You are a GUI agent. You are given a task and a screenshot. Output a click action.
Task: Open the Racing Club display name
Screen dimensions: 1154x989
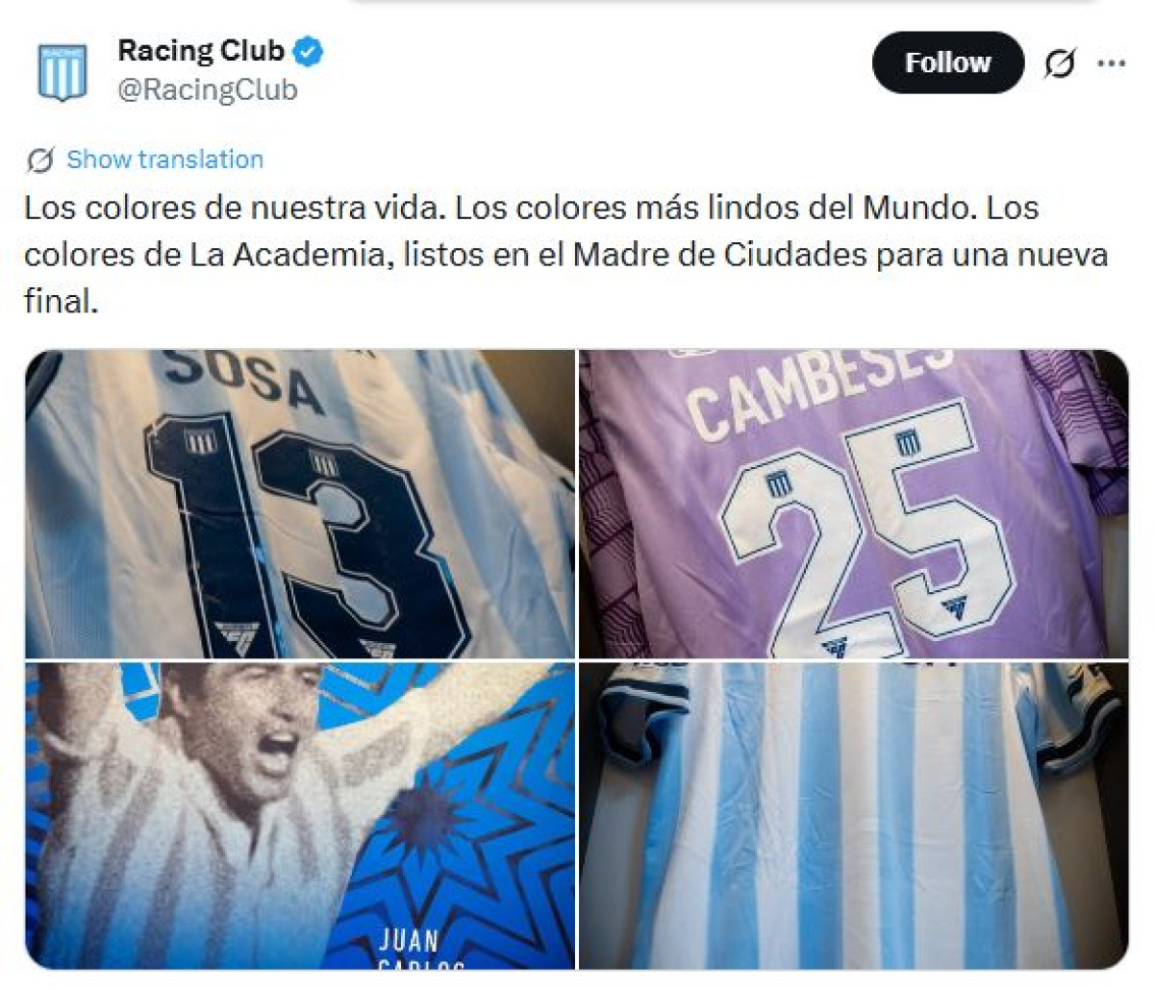pyautogui.click(x=201, y=51)
